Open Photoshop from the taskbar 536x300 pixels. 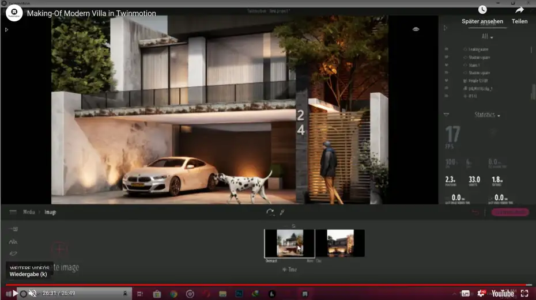click(x=239, y=294)
